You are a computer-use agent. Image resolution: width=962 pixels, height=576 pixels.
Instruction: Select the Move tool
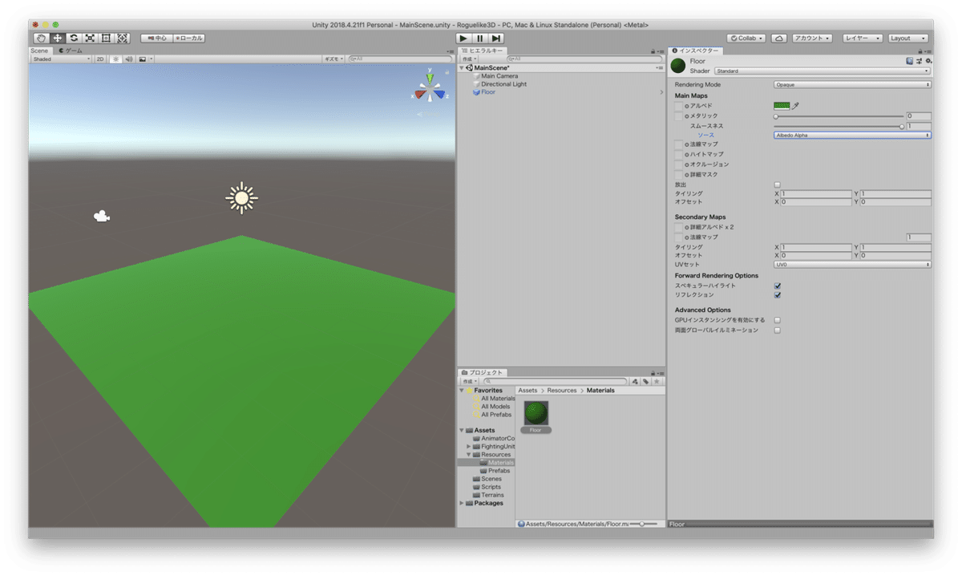[57, 38]
